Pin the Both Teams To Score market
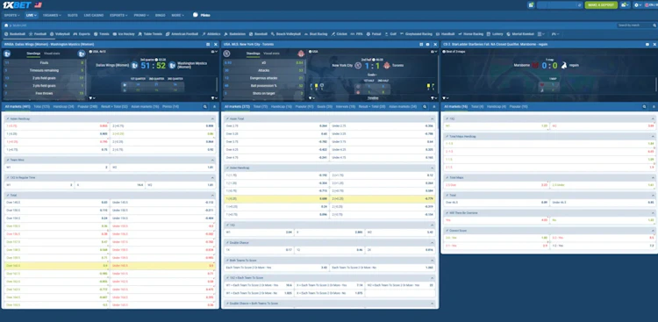Image resolution: width=658 pixels, height=322 pixels. click(227, 261)
